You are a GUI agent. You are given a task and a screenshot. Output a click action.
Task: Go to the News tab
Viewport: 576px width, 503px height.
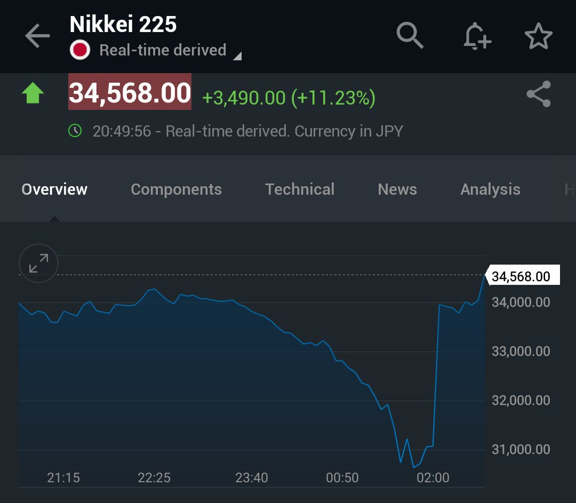coord(397,189)
